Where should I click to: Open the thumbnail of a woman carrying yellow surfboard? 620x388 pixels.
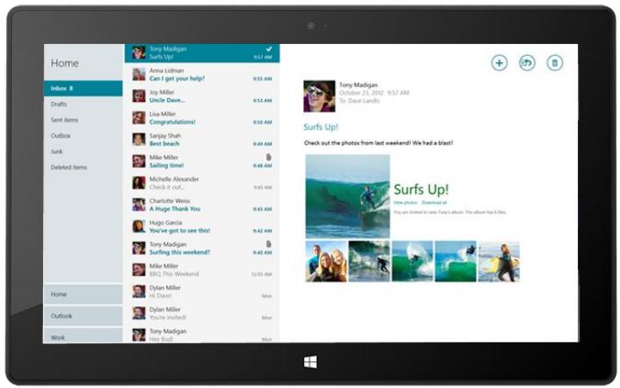click(499, 262)
